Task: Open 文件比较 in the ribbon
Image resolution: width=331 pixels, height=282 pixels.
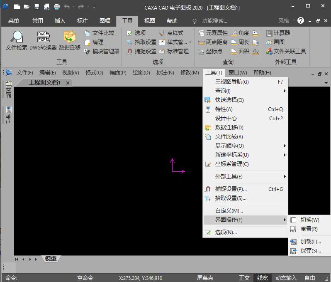Action: pos(100,33)
